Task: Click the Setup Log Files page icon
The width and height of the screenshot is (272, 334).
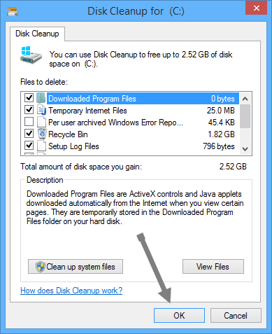Action: pos(41,146)
